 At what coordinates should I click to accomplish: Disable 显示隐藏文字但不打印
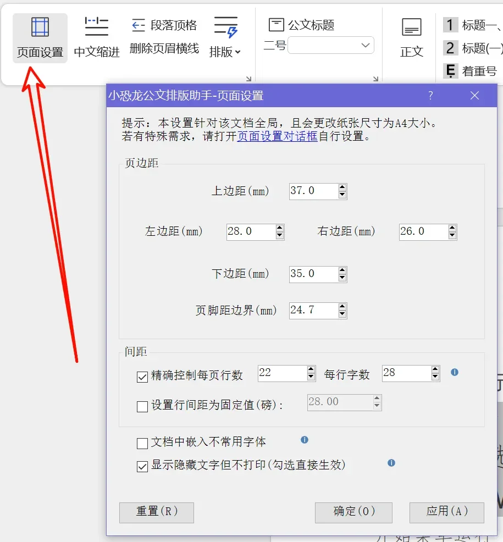click(x=142, y=466)
